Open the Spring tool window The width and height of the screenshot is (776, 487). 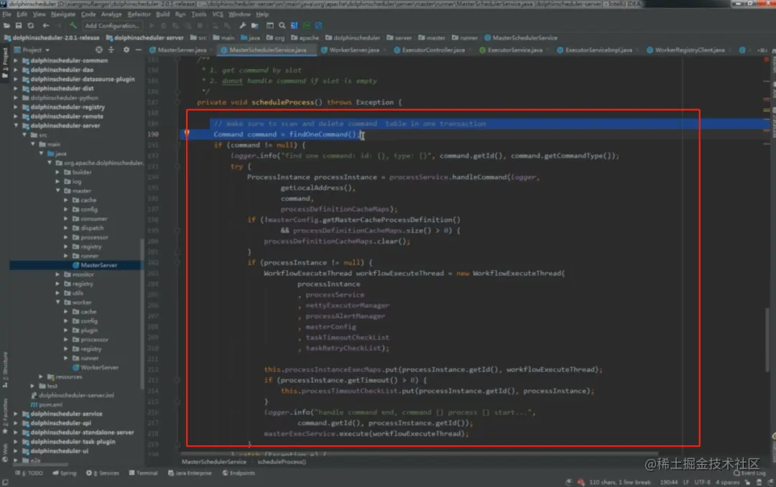[x=65, y=473]
